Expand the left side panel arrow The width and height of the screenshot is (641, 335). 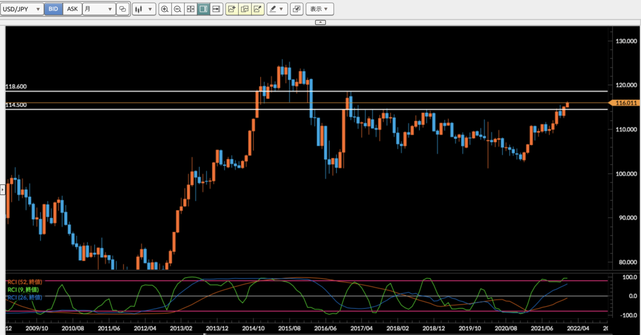point(2,189)
